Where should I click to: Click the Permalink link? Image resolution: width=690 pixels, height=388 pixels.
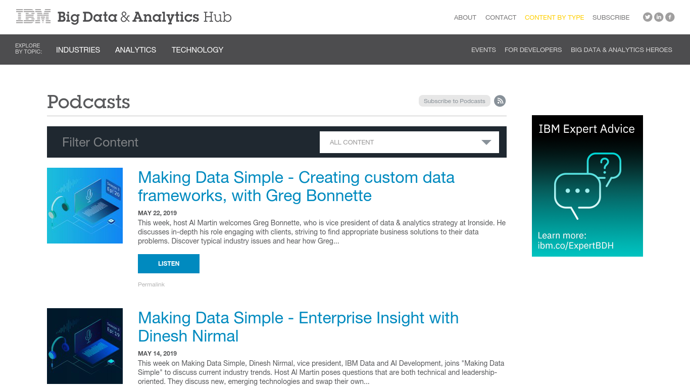tap(151, 284)
